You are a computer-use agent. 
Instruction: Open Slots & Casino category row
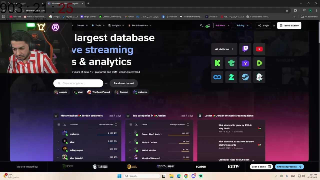(159, 142)
